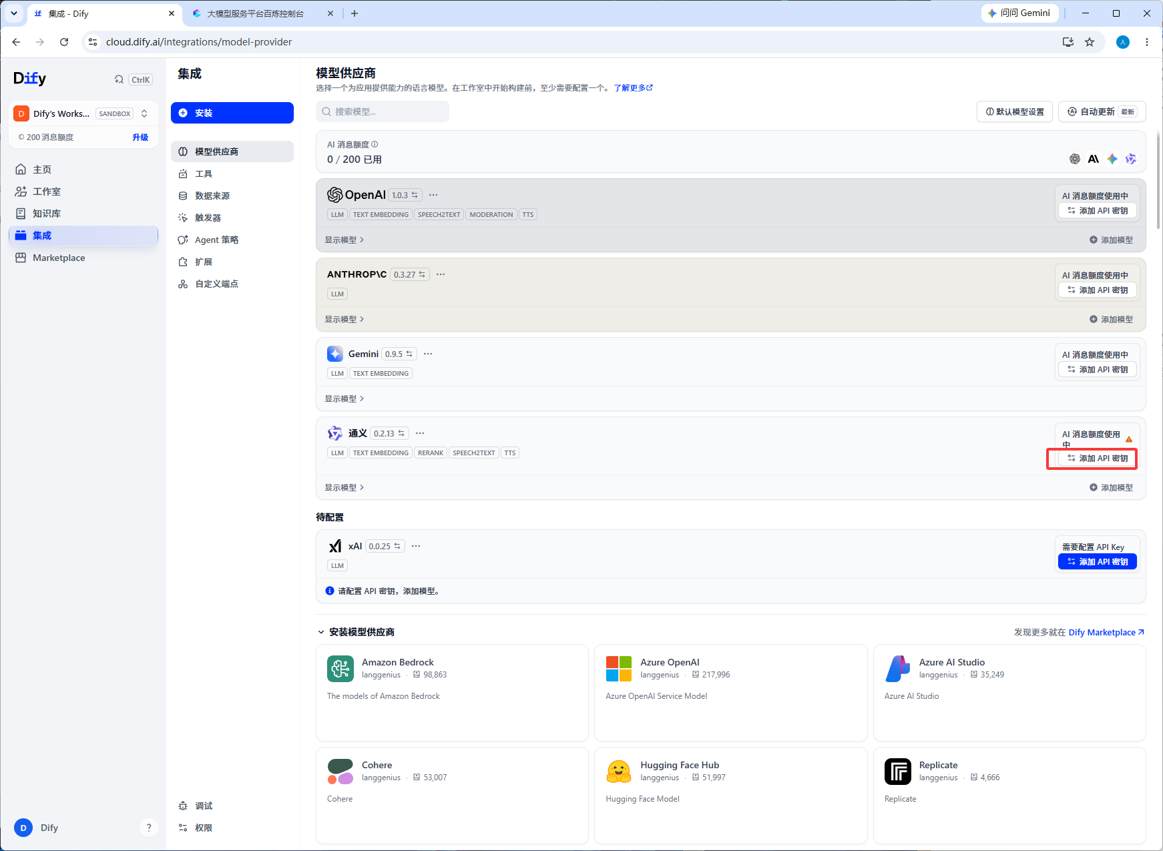The width and height of the screenshot is (1163, 851).
Task: Add an API key for OpenAI
Action: coord(1098,211)
